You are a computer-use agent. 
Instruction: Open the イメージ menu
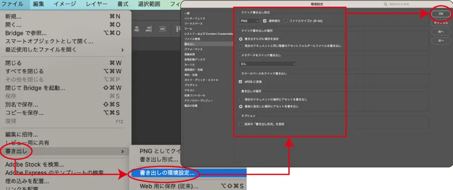point(65,4)
